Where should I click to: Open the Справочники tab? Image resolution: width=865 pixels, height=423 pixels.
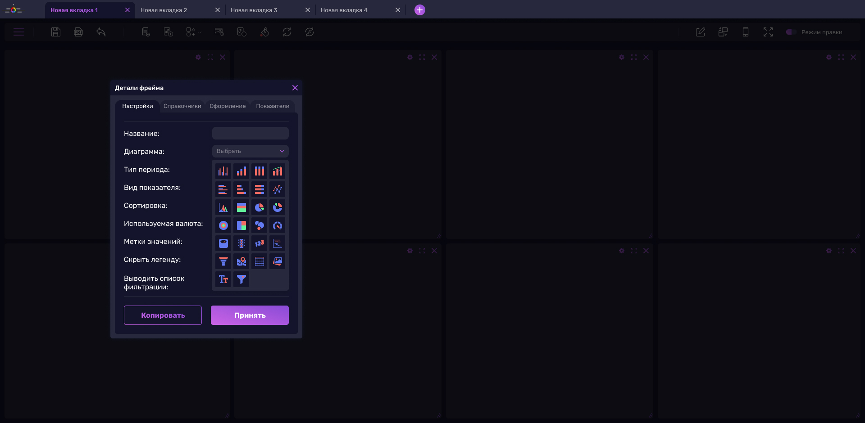(182, 106)
